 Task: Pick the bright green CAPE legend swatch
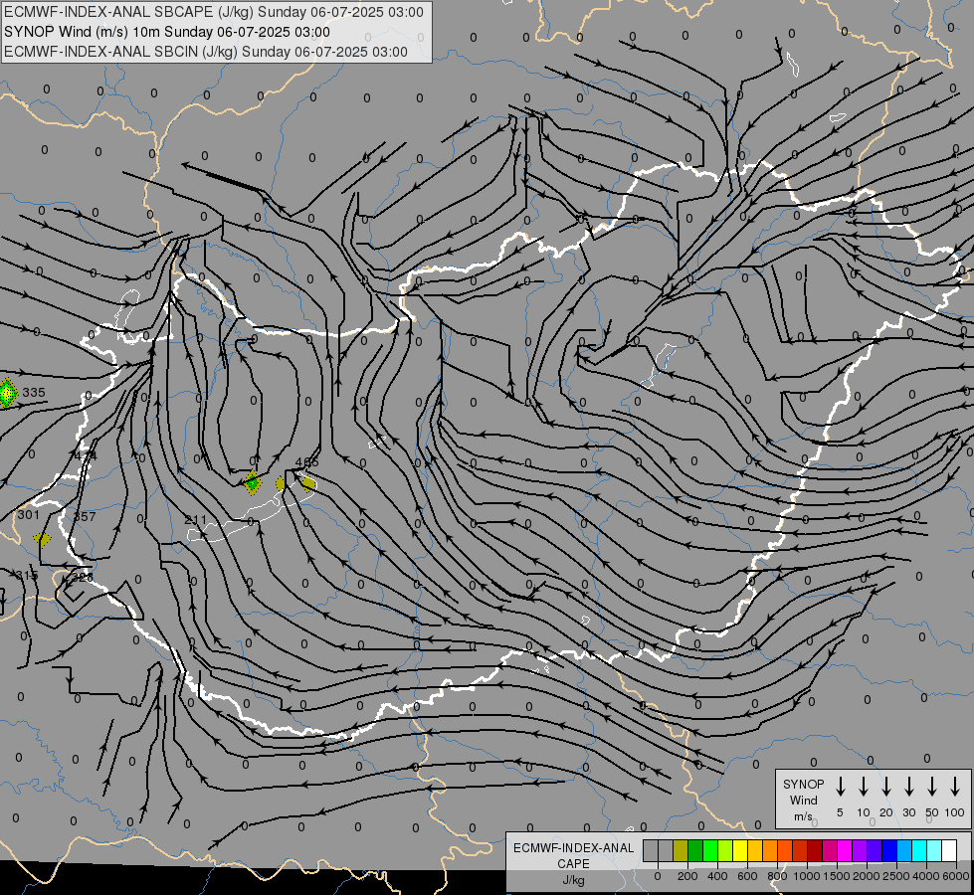pos(710,850)
